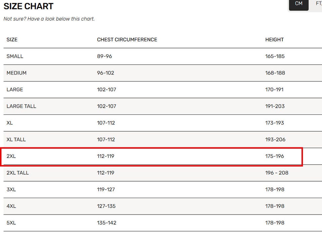Select the SMALL size row

[163, 56]
